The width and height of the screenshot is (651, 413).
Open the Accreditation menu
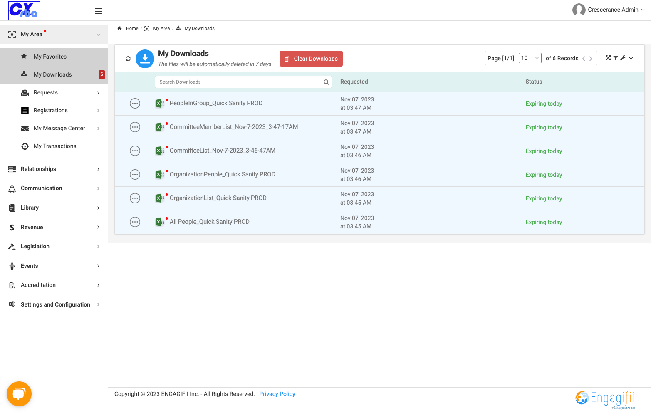point(54,285)
